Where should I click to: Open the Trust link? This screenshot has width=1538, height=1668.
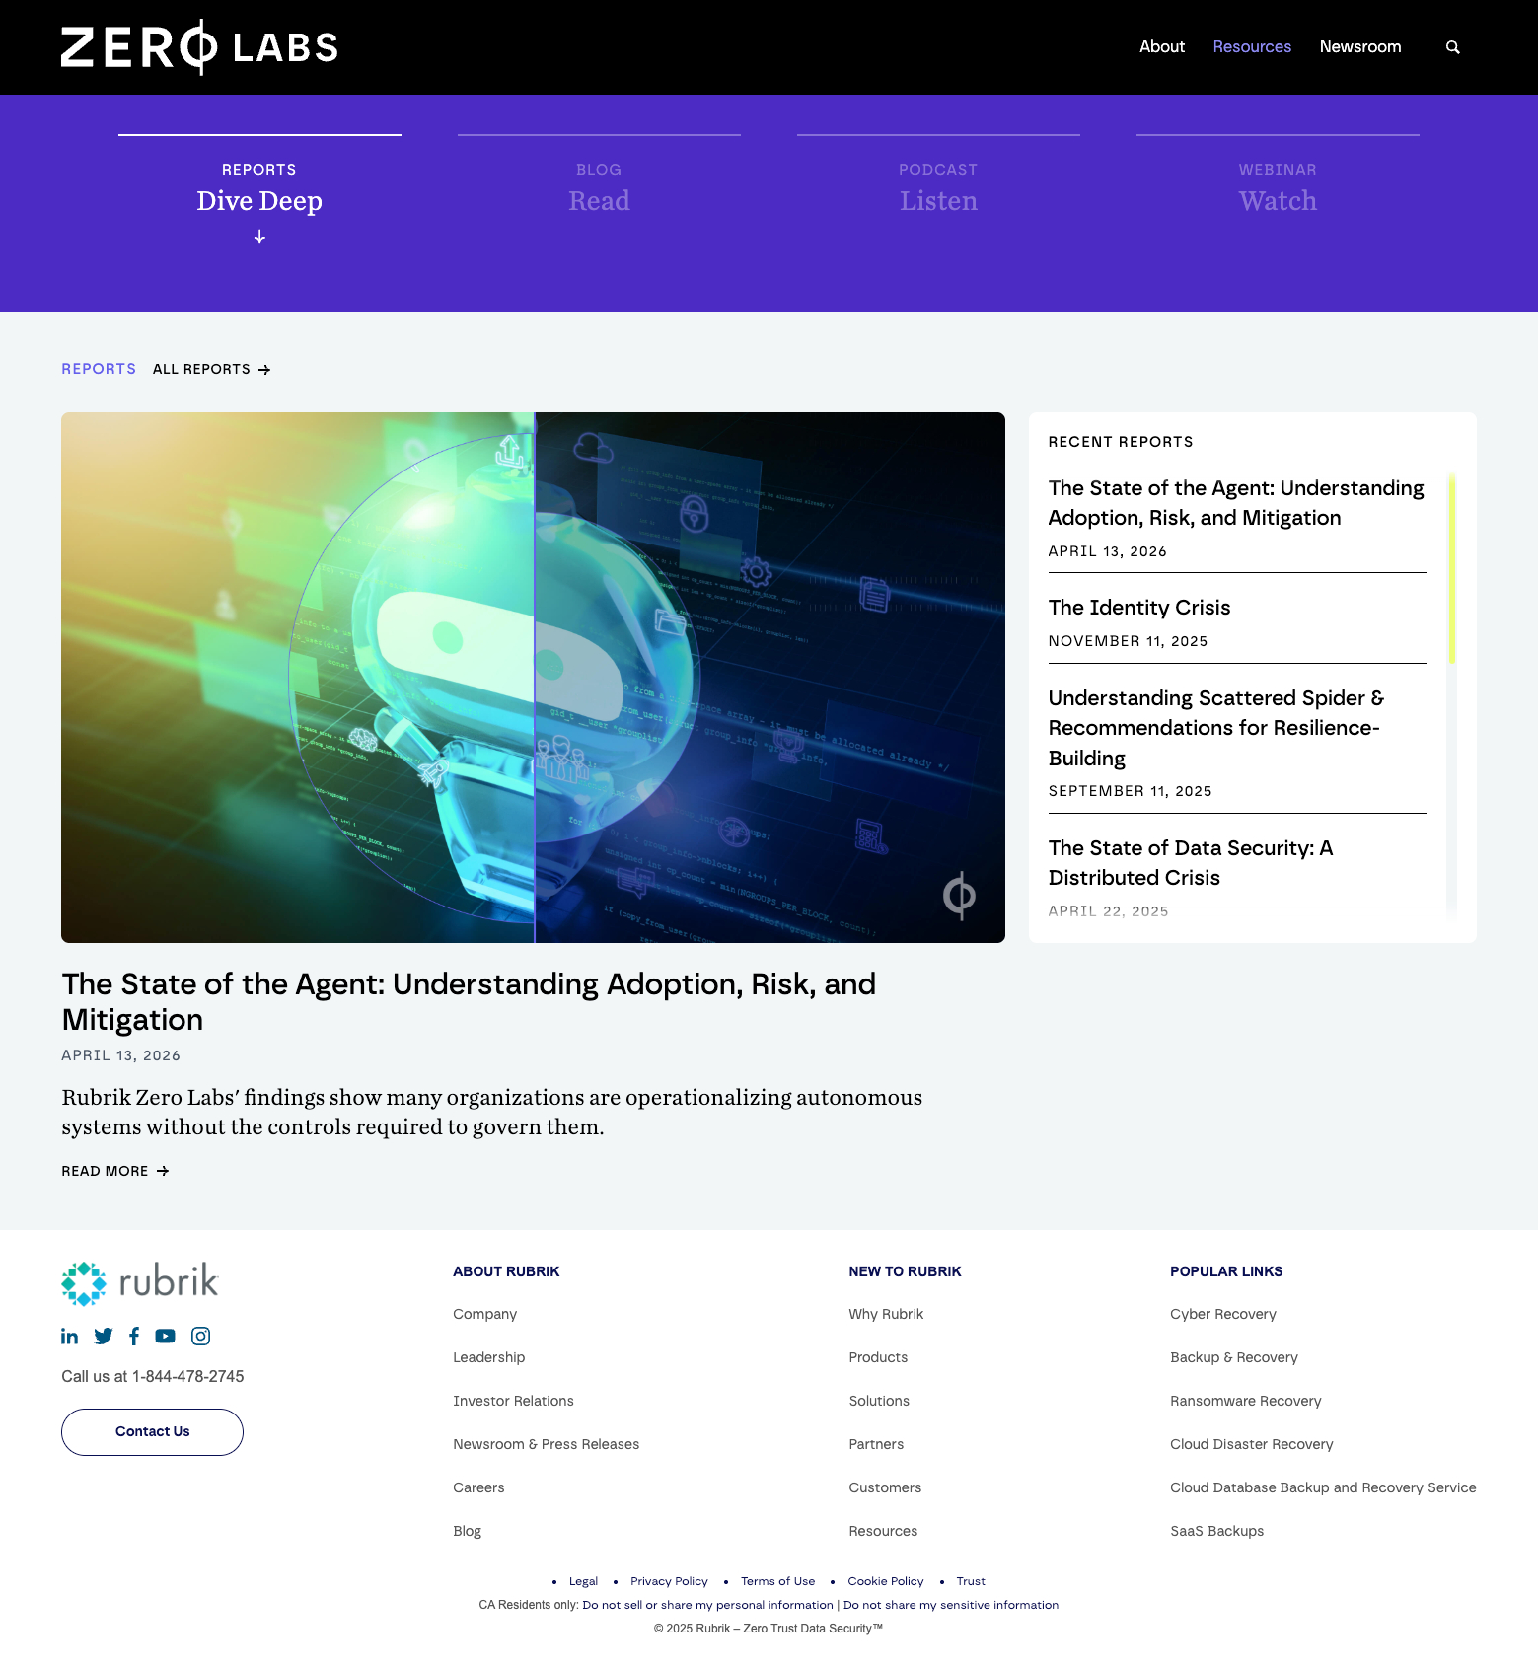pos(971,1581)
